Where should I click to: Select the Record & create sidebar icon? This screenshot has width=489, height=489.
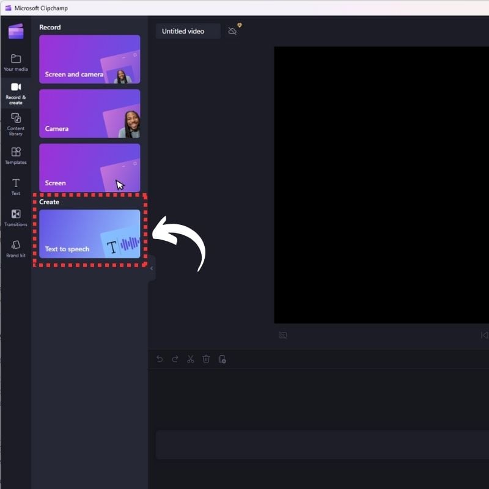15,93
